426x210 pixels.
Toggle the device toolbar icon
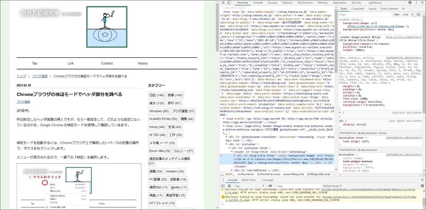pyautogui.click(x=230, y=2)
